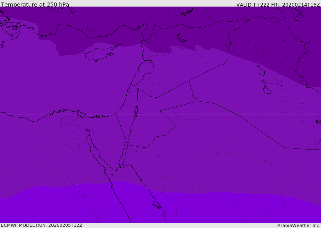Click Lake Tharthar in Iraq

(261, 70)
